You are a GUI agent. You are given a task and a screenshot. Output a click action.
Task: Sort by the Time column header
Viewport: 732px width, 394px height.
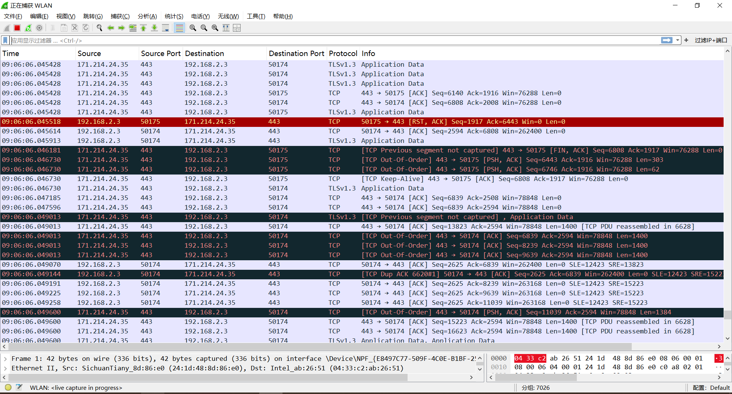[38, 53]
